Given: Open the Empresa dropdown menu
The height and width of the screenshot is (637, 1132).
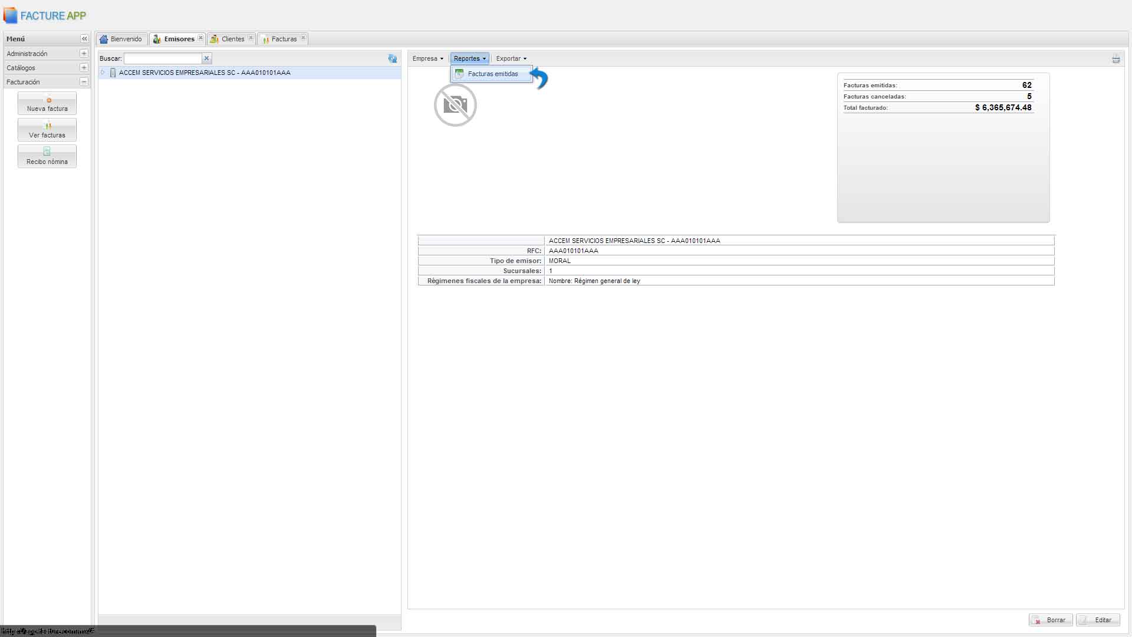Looking at the screenshot, I should point(427,58).
